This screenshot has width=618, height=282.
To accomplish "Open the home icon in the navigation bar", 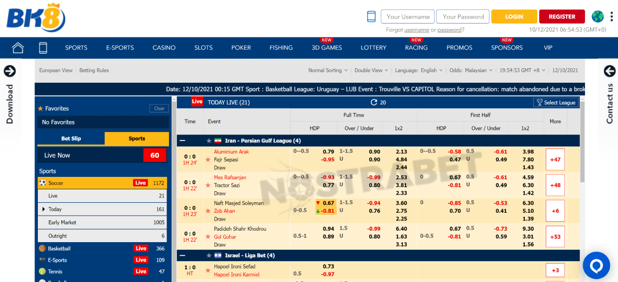I will tap(18, 48).
